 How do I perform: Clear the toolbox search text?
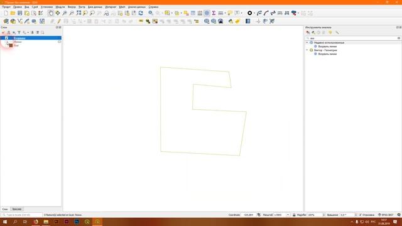coord(399,38)
